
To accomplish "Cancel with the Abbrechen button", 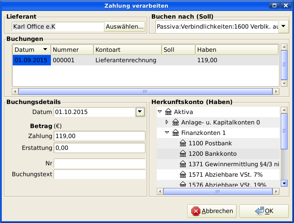I will coord(212,211).
